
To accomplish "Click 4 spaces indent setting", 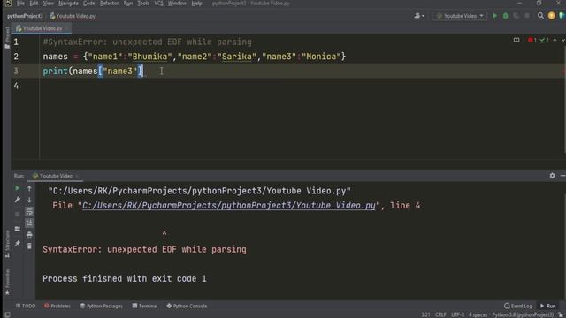I will [478, 314].
